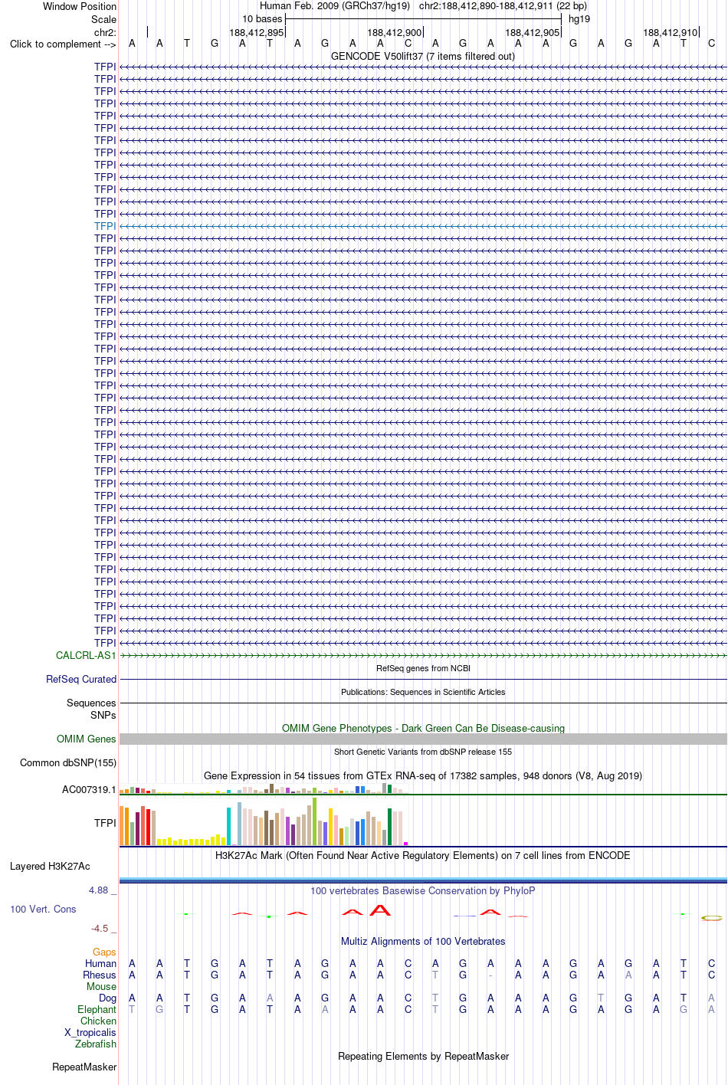Click the X_tropicalis species label
Screen dimensions: 728x1085
[90, 1032]
